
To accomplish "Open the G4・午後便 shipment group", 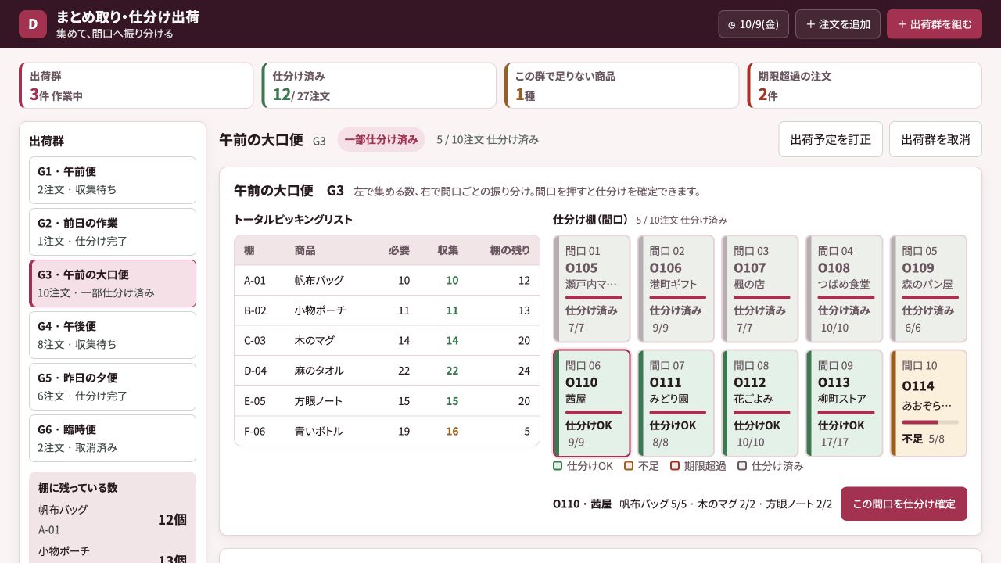I will (x=113, y=335).
